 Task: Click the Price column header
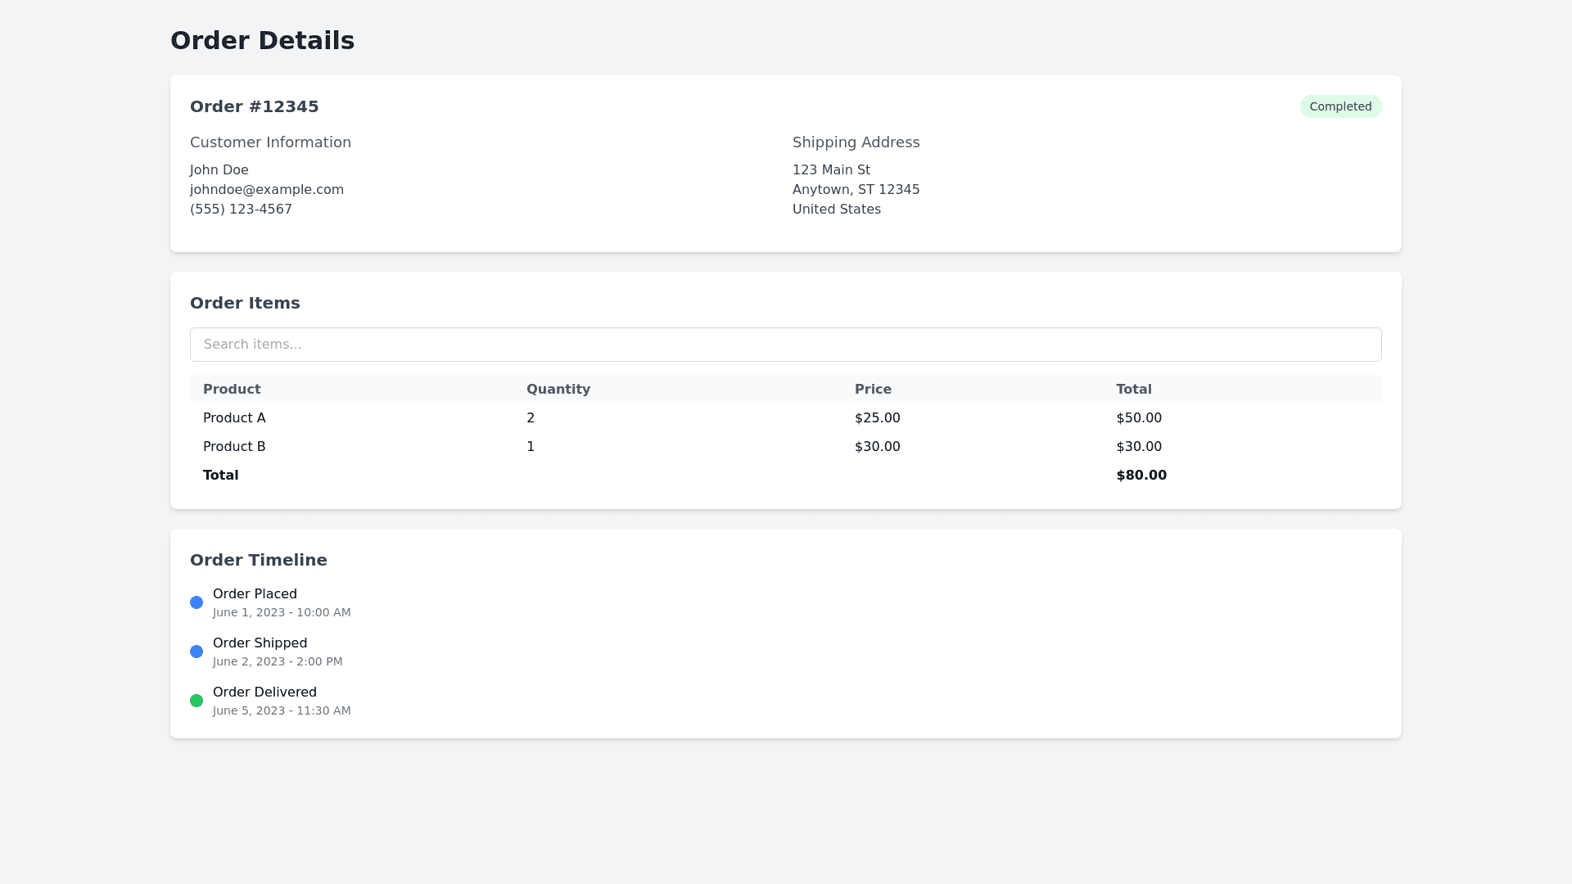[873, 389]
